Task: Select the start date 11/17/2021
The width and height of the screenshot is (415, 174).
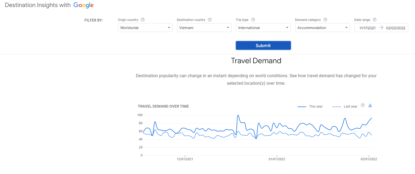Action: [x=367, y=28]
